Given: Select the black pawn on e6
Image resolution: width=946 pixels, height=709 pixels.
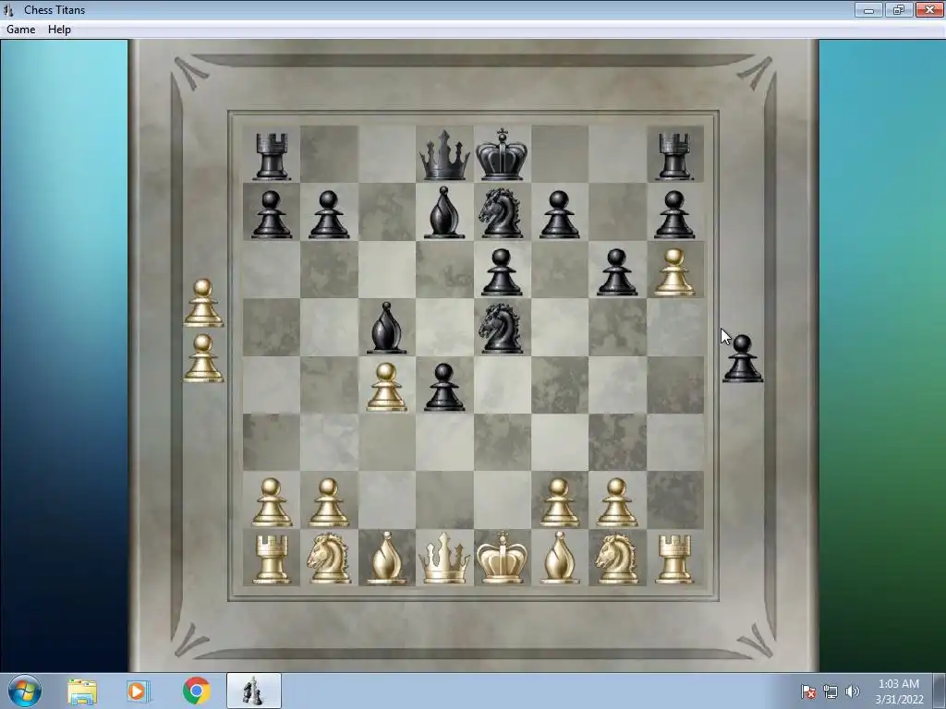Looking at the screenshot, I should (x=502, y=272).
